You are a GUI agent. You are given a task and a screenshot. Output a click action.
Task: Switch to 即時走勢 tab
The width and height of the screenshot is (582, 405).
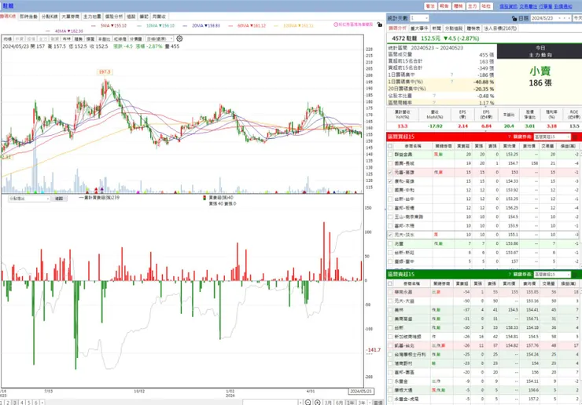[28, 16]
